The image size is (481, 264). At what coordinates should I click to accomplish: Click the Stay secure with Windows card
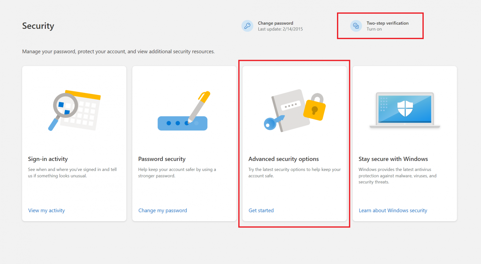(405, 144)
